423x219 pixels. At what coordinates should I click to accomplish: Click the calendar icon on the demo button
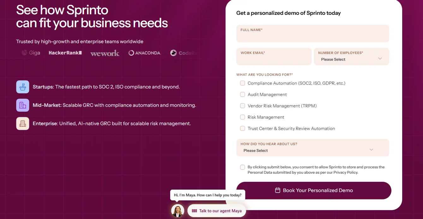[278, 190]
